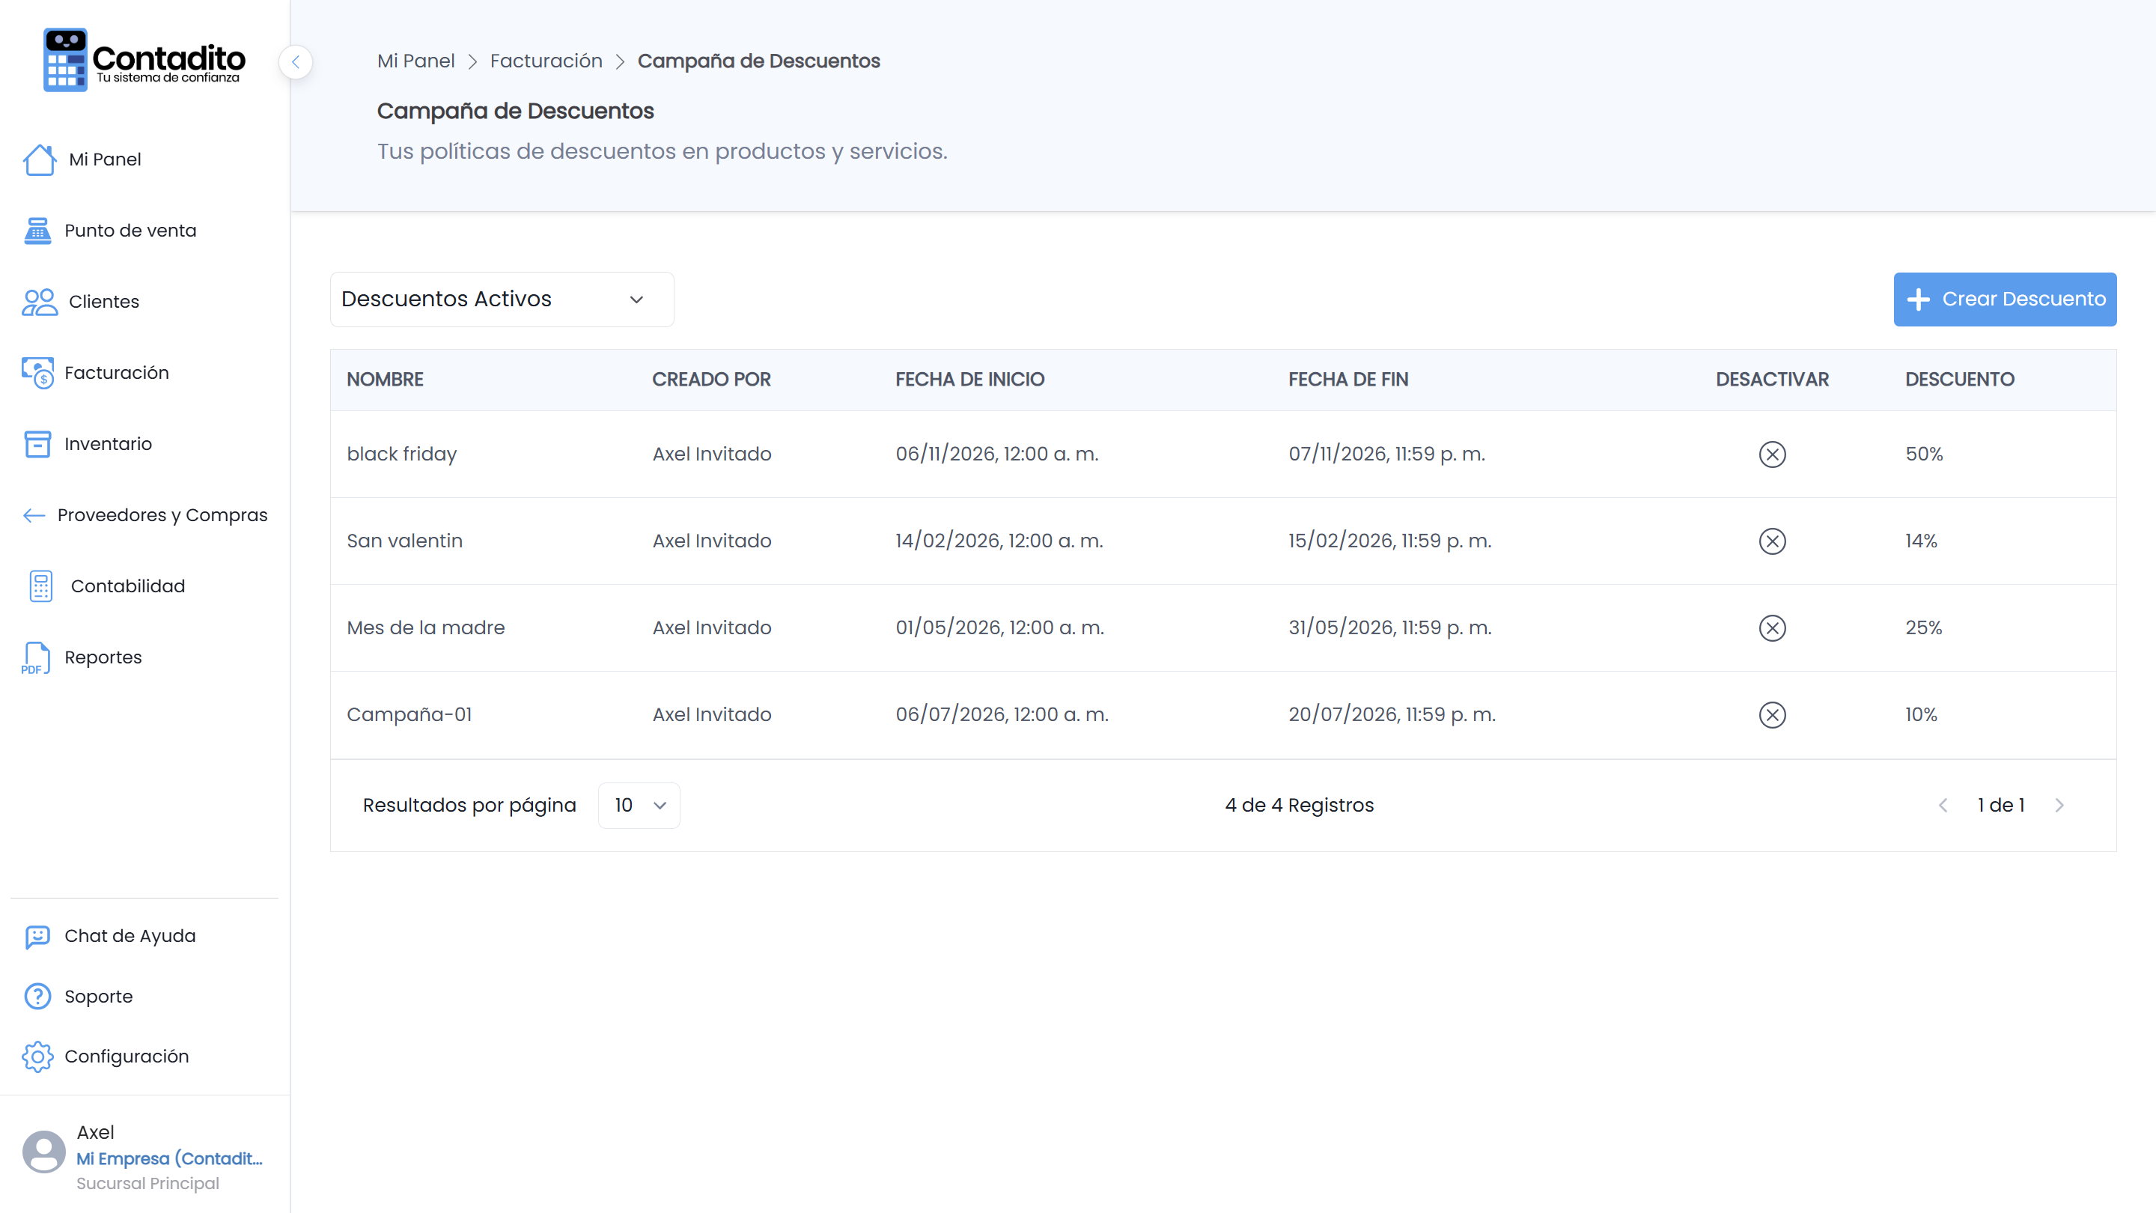Click the Campaña-01 name cell
Viewport: 2156px width, 1213px height.
click(409, 716)
